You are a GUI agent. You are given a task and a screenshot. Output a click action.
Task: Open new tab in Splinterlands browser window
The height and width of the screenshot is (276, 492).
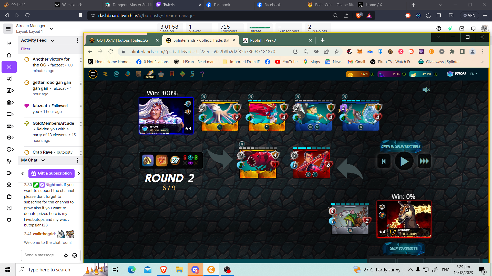323,40
